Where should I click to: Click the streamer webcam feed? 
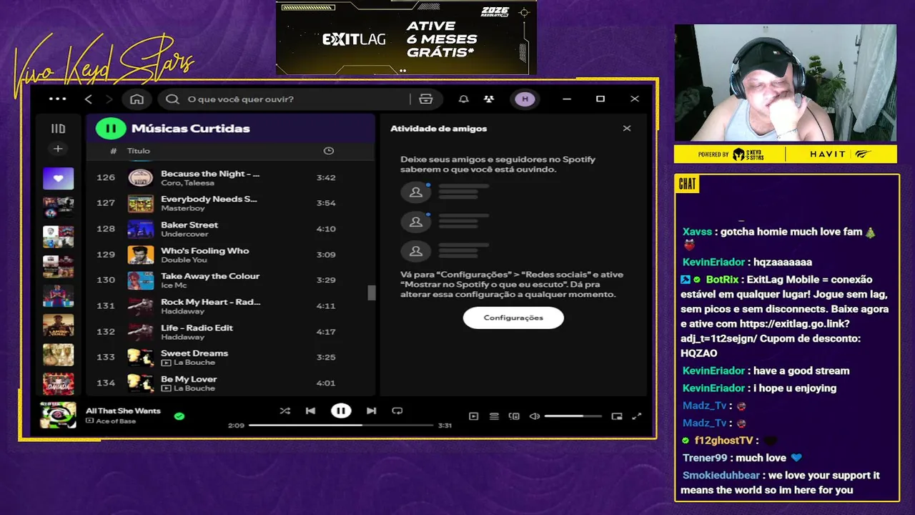click(x=785, y=84)
